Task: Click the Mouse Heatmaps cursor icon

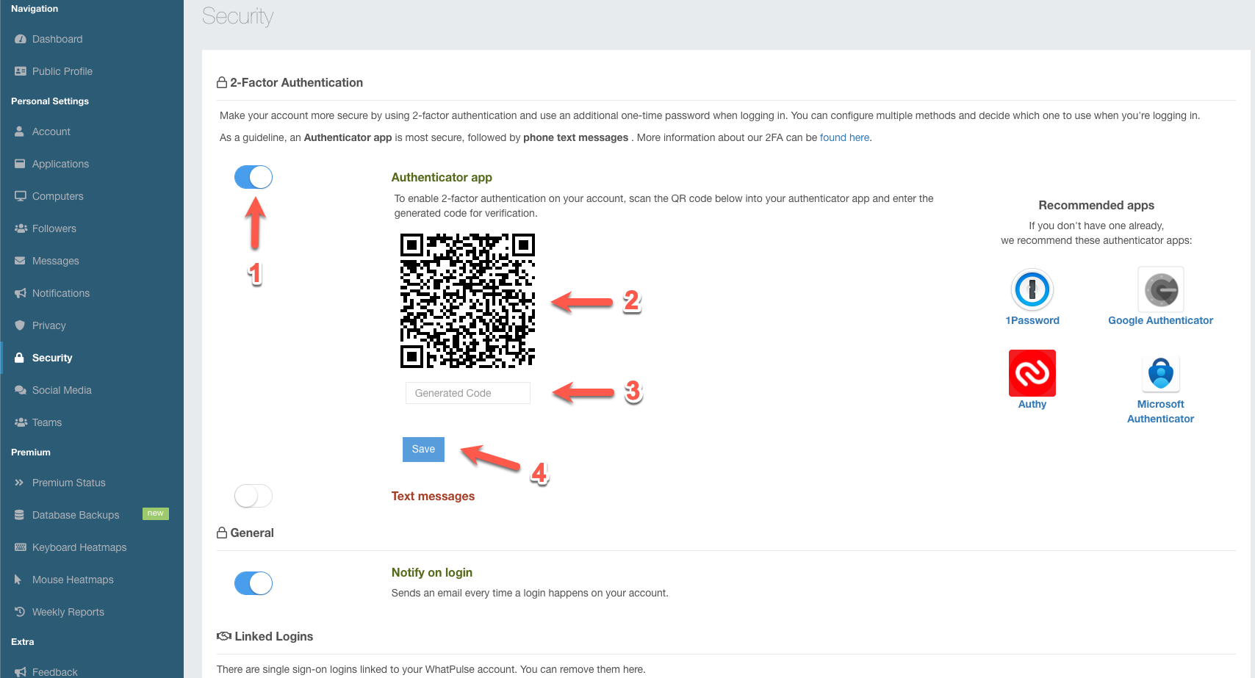Action: pos(18,580)
